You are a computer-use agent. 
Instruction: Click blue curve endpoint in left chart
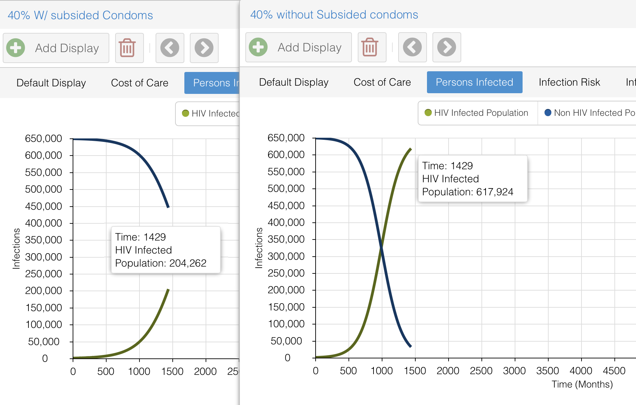(x=168, y=207)
